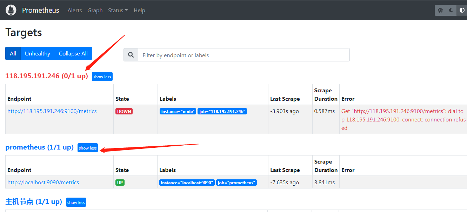Click the job="prometheus" label badge
The width and height of the screenshot is (467, 212).
[236, 183]
